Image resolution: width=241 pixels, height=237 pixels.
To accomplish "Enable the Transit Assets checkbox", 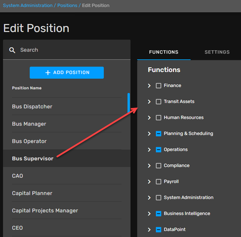I will (x=158, y=102).
